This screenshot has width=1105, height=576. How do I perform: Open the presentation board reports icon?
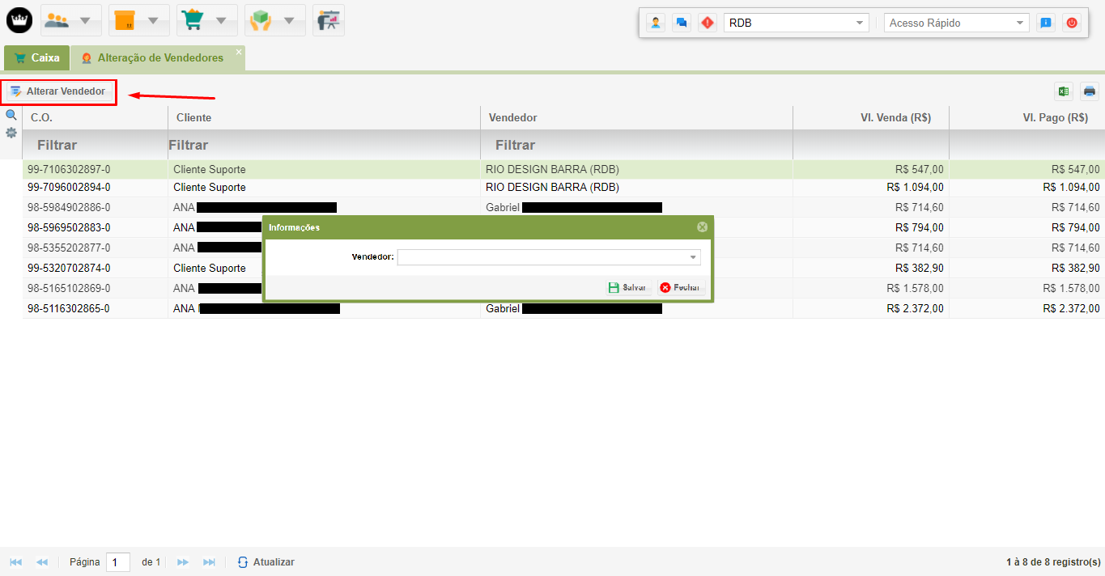[329, 20]
